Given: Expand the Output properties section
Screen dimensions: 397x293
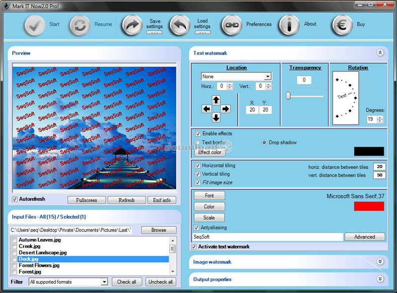Looking at the screenshot, I should (380, 279).
